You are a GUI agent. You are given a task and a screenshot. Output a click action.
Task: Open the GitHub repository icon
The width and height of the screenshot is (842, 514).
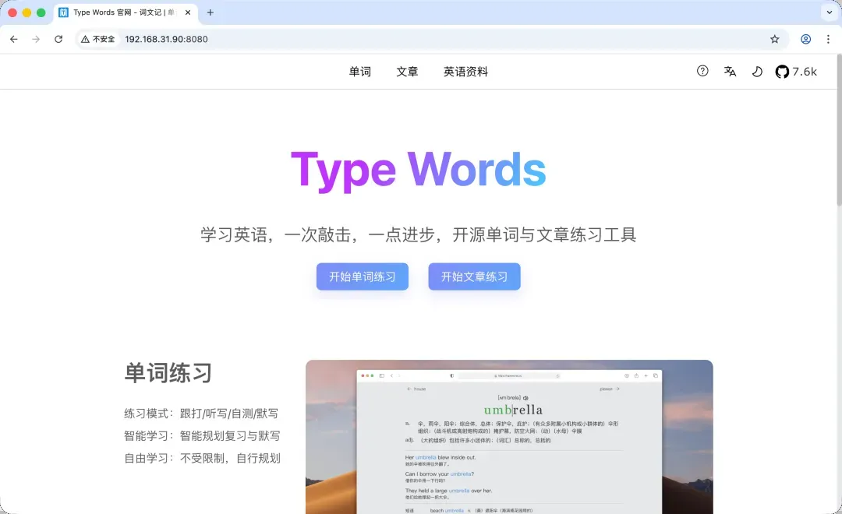coord(782,72)
